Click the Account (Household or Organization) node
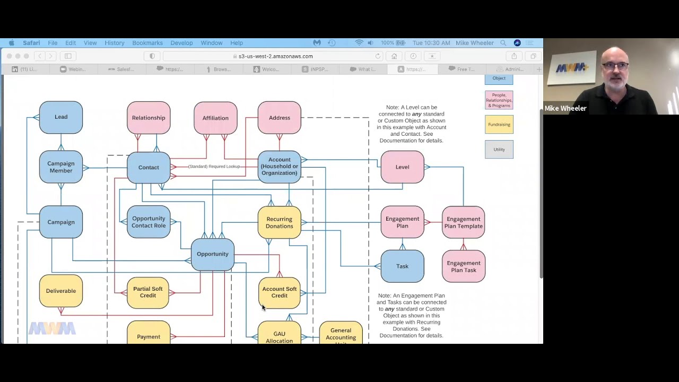679x382 pixels. (x=280, y=167)
